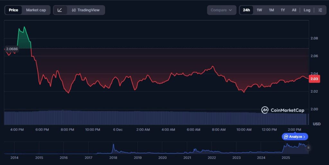Click the current price tag 2.03

pyautogui.click(x=314, y=79)
